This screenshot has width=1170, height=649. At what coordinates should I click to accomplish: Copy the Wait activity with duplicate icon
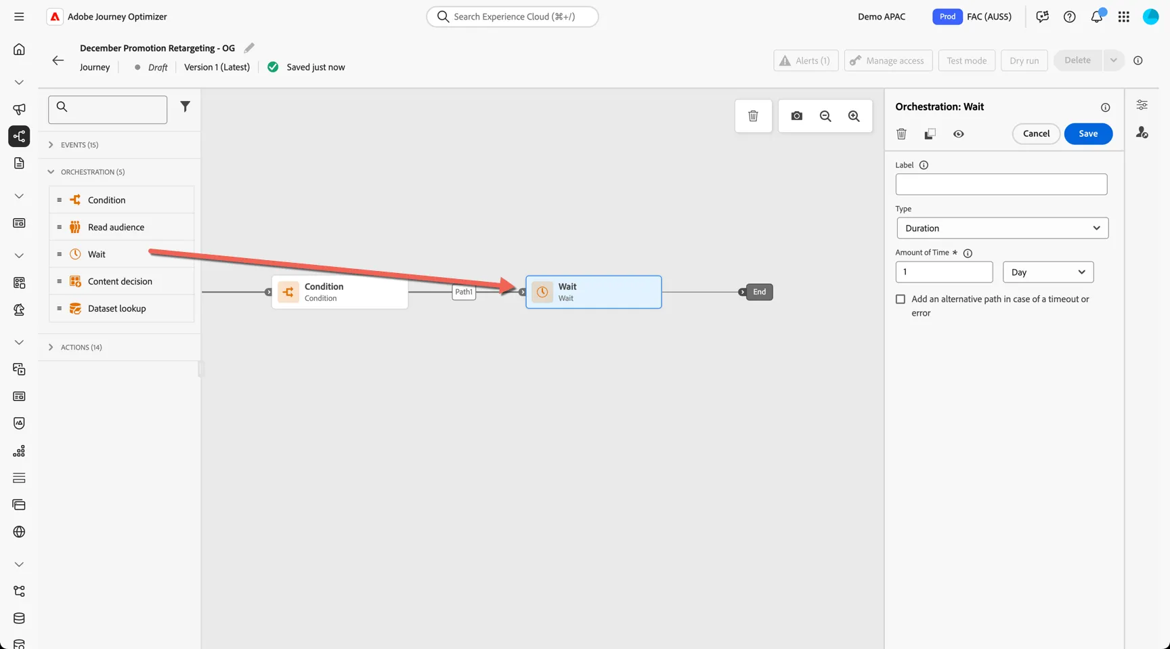point(930,133)
